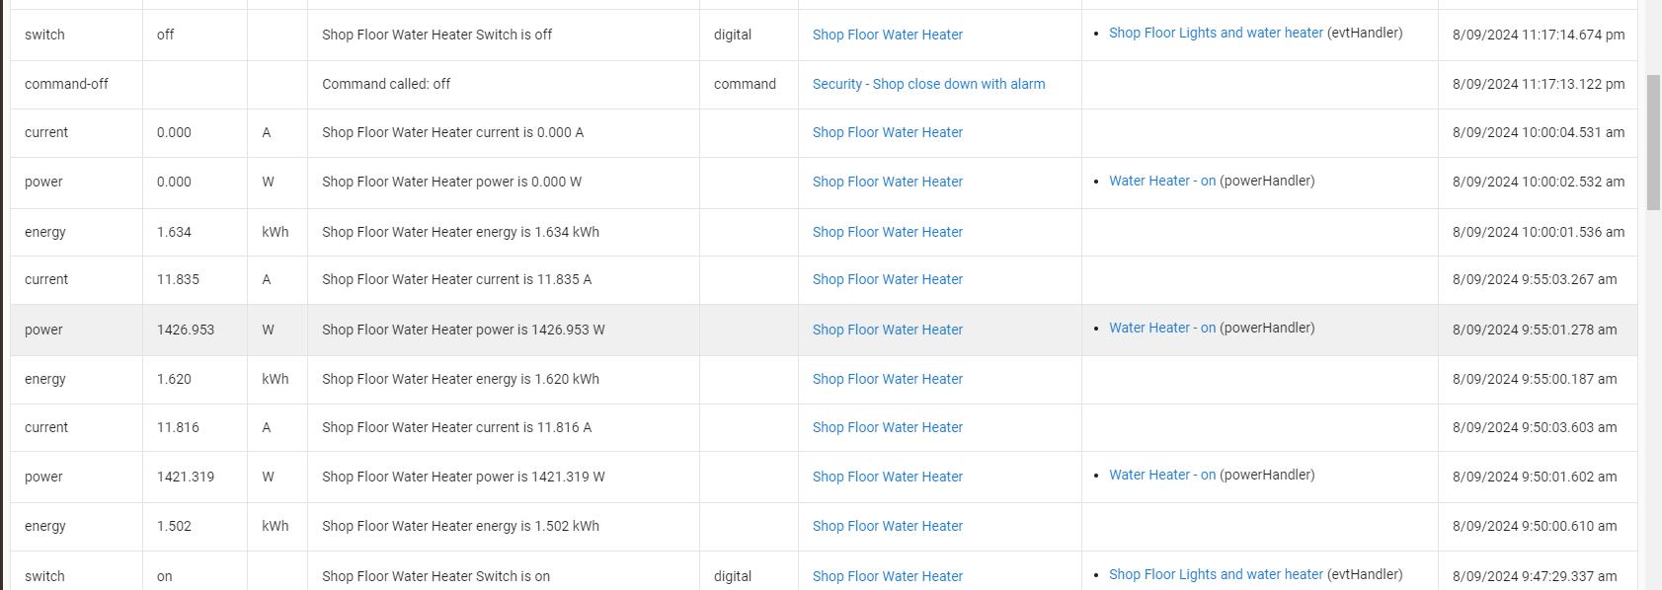
Task: Click Shop Floor Water Heater link in 0.000 A row
Action: click(x=887, y=132)
